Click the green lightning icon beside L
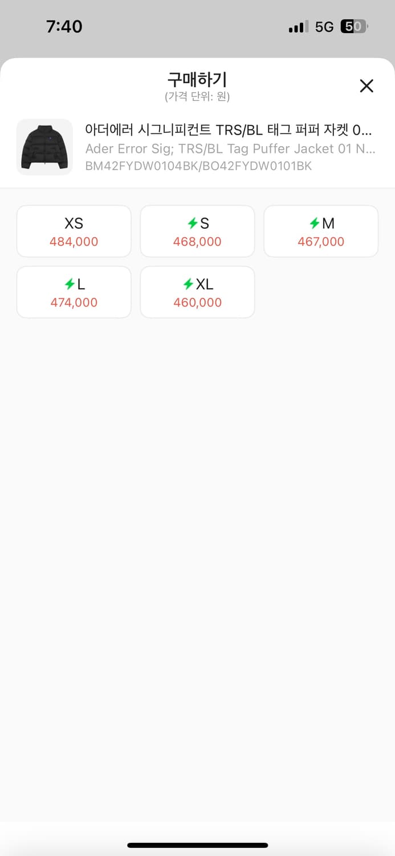The image size is (395, 856). click(70, 284)
